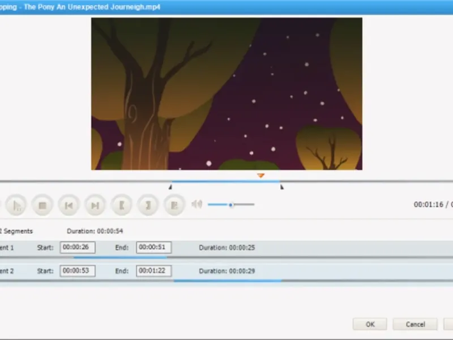Click the add new segment icon
This screenshot has width=453, height=340.
(174, 206)
